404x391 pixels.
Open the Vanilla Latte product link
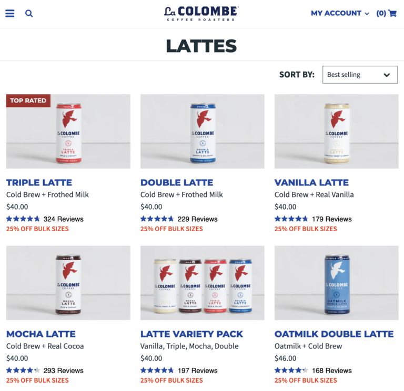(311, 182)
